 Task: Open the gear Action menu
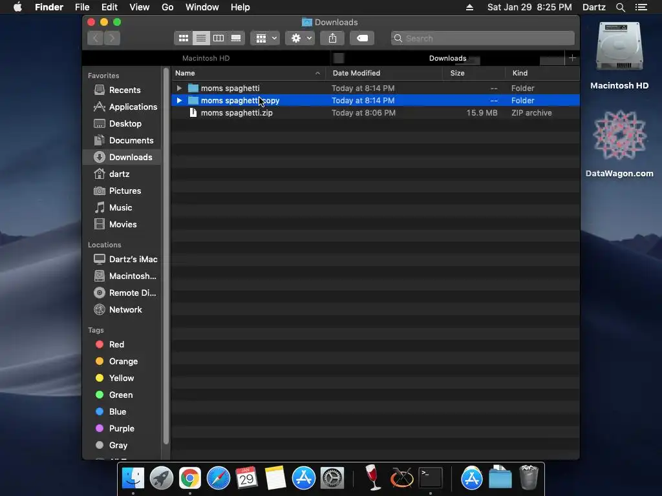coord(300,38)
